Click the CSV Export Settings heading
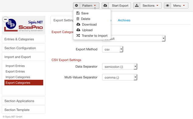 point(66,60)
